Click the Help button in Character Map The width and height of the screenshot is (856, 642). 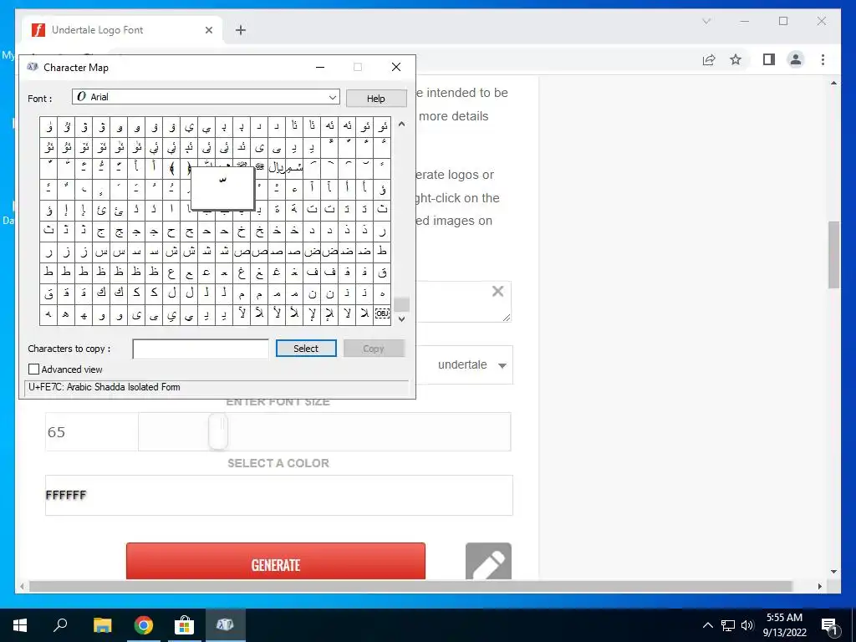pos(376,99)
